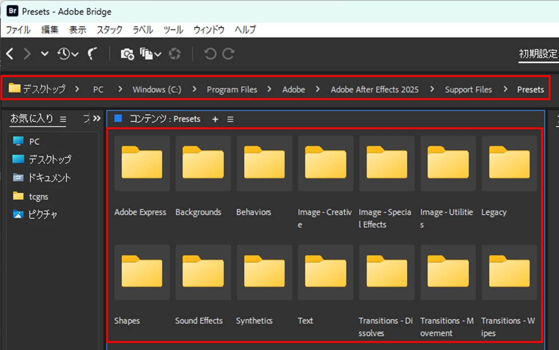Open the 編集 menu
The height and width of the screenshot is (350, 559).
[x=49, y=30]
